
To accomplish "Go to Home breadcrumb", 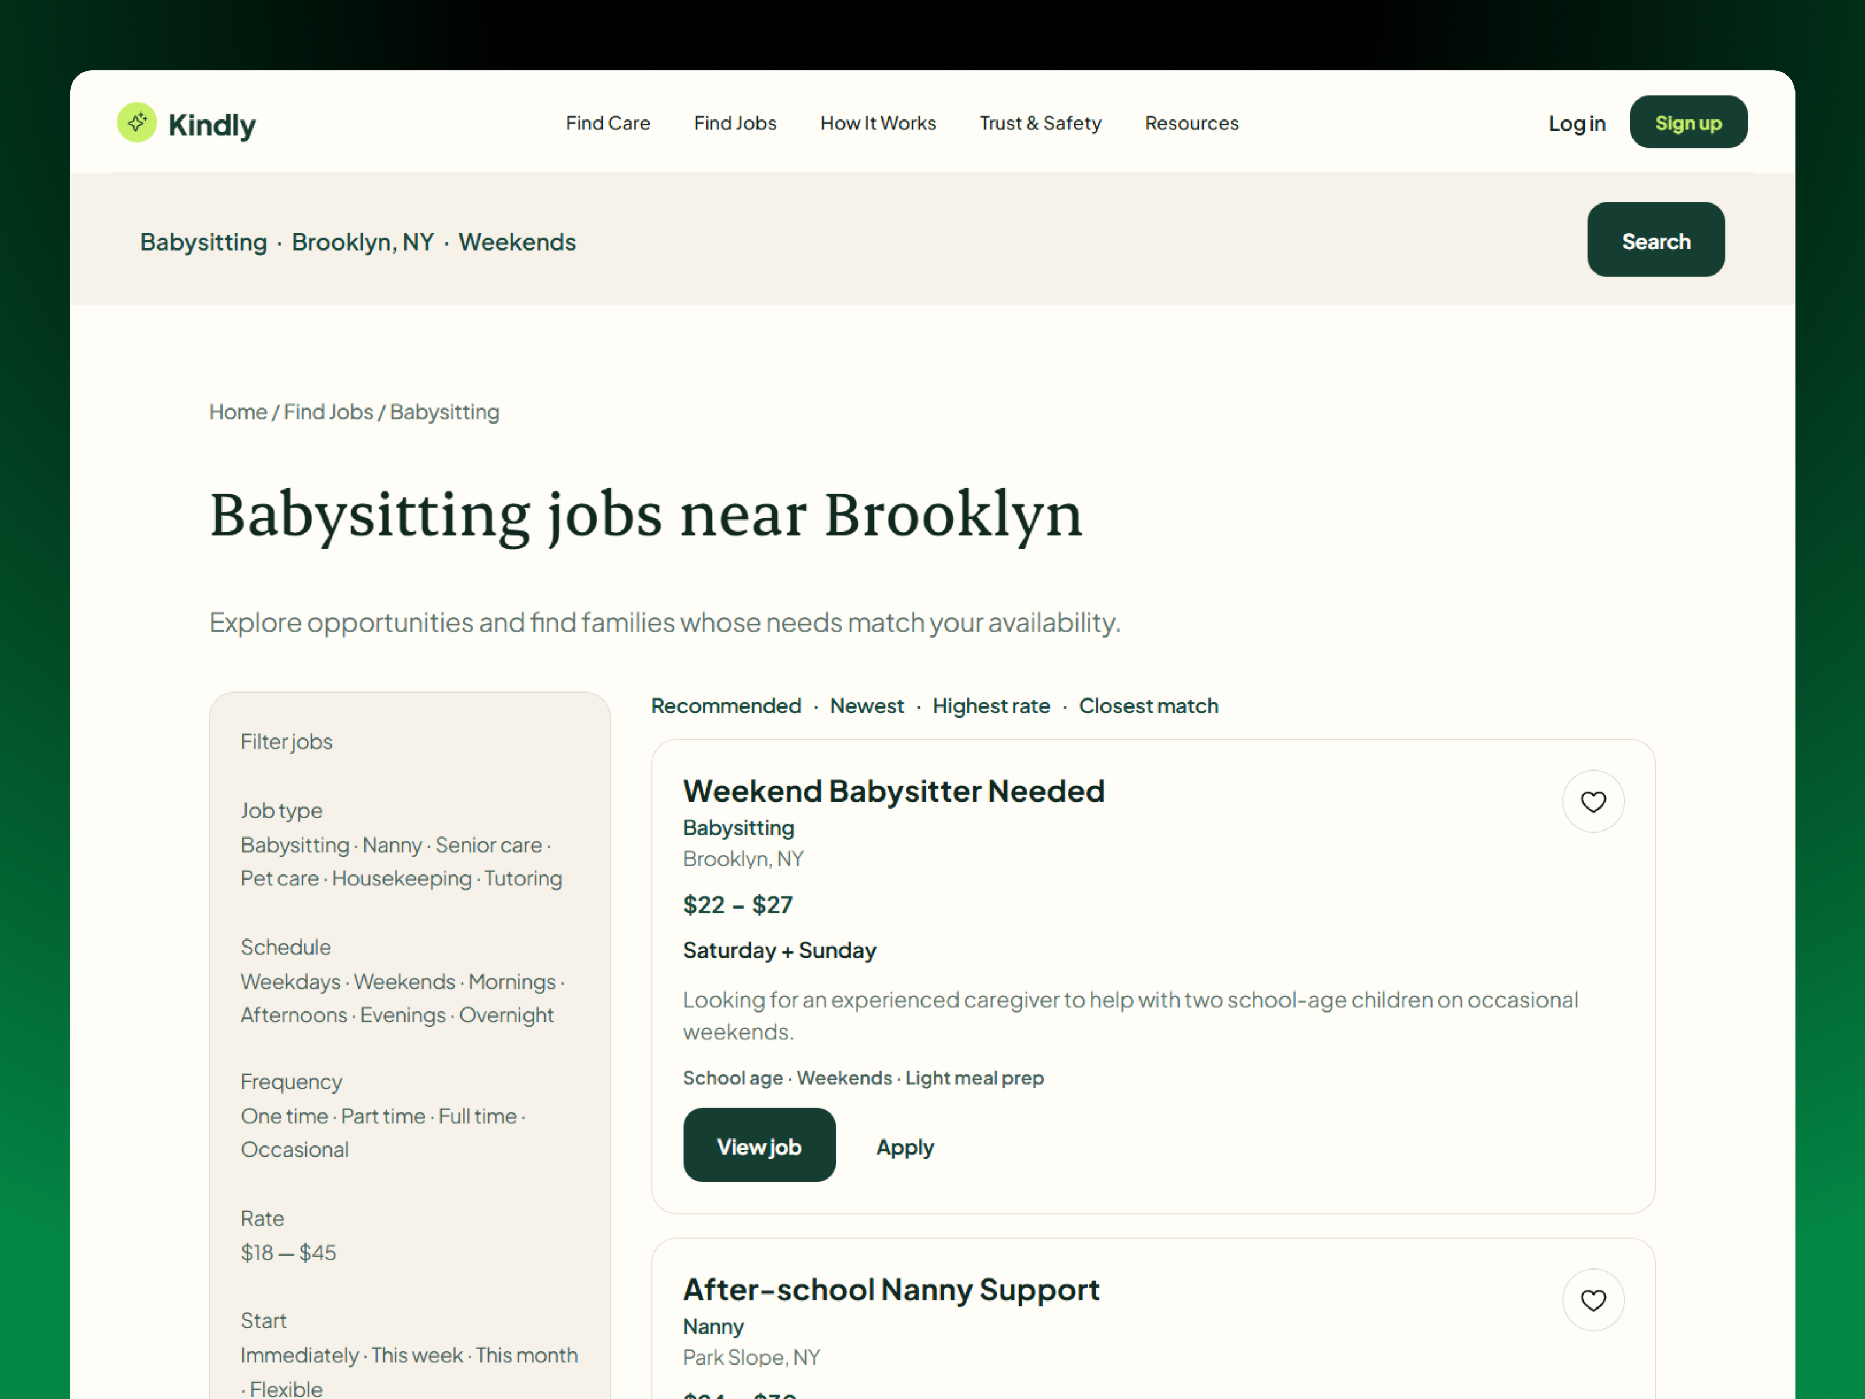I will tap(238, 412).
